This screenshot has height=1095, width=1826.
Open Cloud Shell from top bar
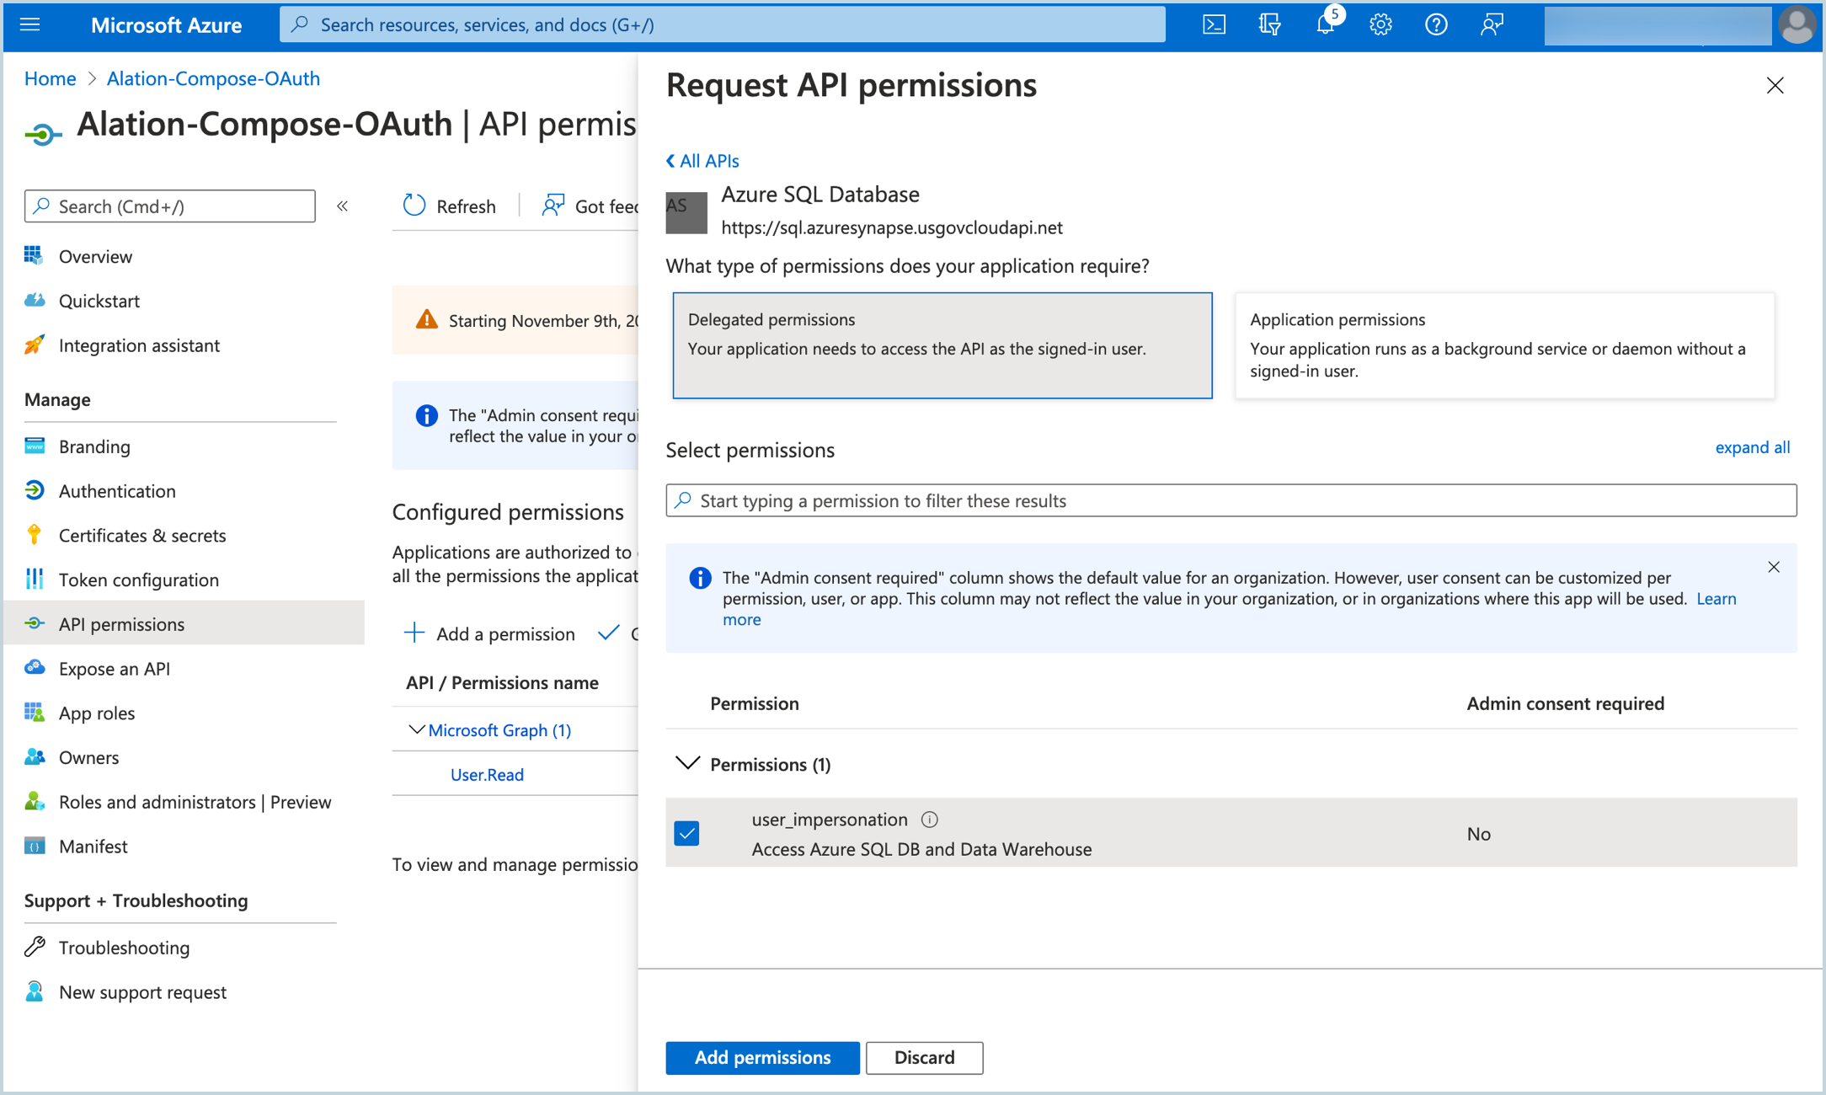1214,24
